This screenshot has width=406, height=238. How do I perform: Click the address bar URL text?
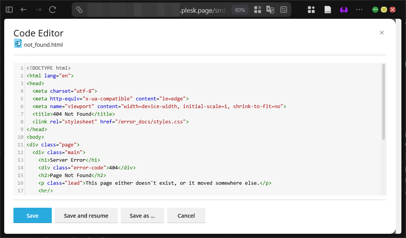203,10
